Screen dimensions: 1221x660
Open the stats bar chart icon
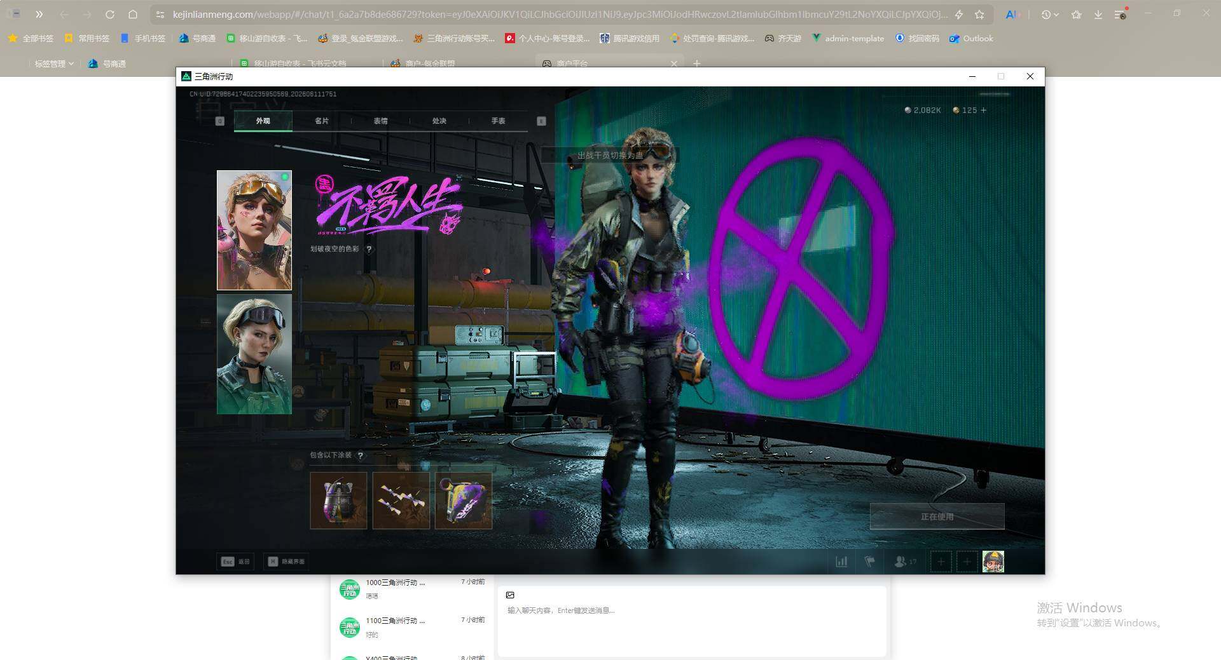pyautogui.click(x=841, y=562)
